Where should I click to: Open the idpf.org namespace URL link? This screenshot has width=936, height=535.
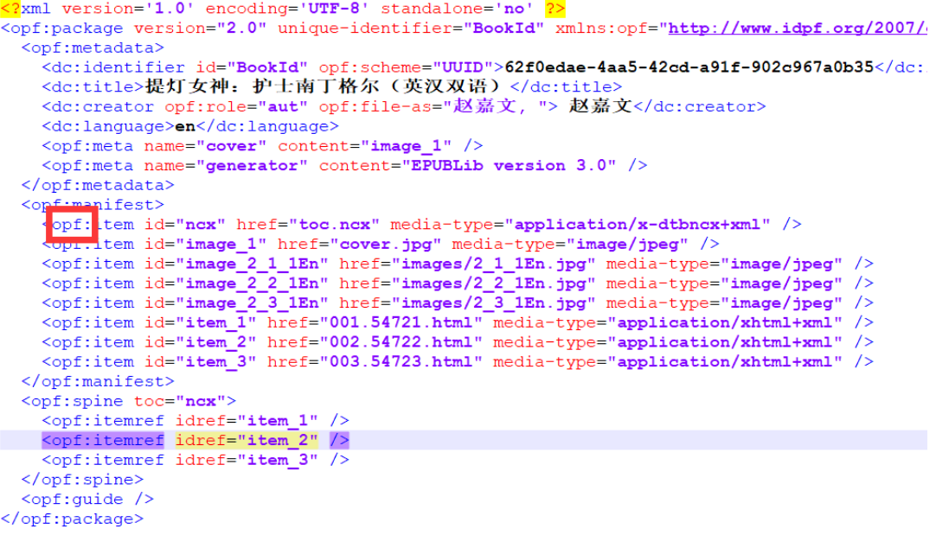pyautogui.click(x=796, y=28)
